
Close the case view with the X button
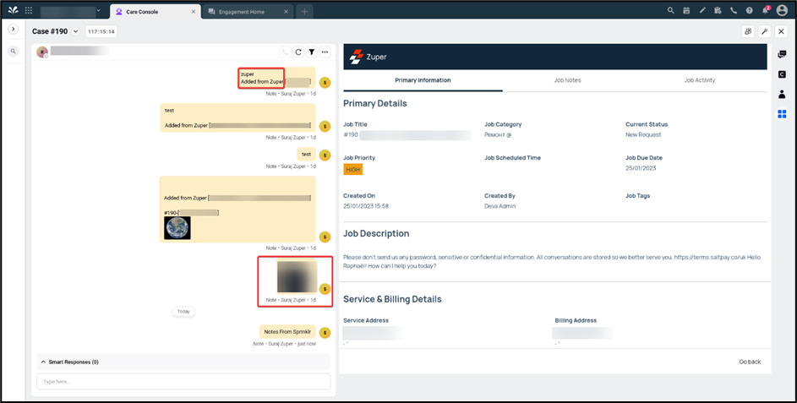pyautogui.click(x=781, y=31)
